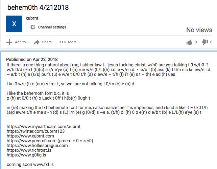Click the thumbs up like icon
The height and width of the screenshot is (169, 217).
pos(189,42)
